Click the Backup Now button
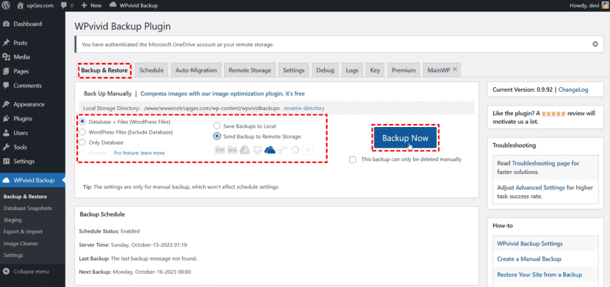This screenshot has width=610, height=287. tap(405, 138)
